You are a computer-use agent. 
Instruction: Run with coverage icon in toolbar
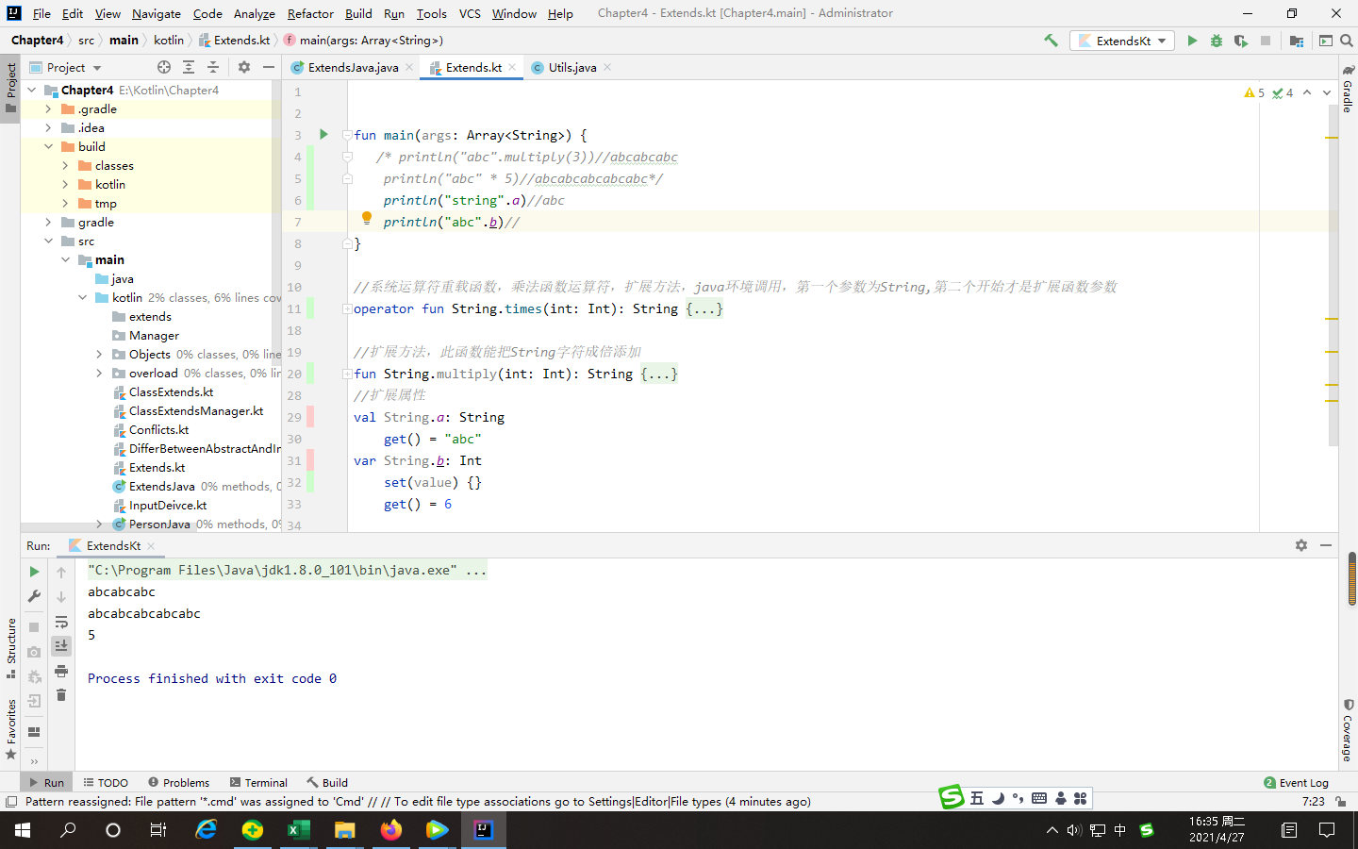click(x=1241, y=41)
